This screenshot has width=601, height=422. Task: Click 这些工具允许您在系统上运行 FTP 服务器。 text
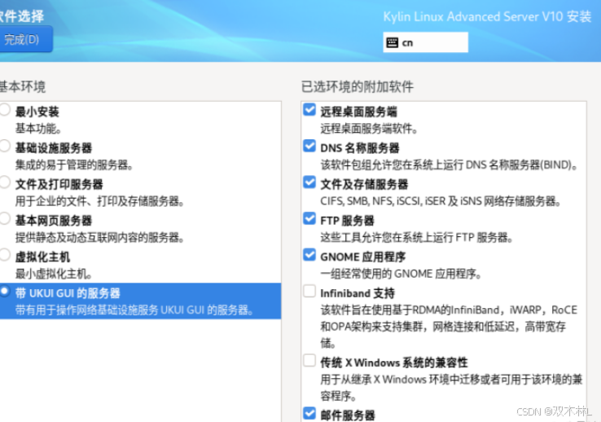(x=417, y=238)
